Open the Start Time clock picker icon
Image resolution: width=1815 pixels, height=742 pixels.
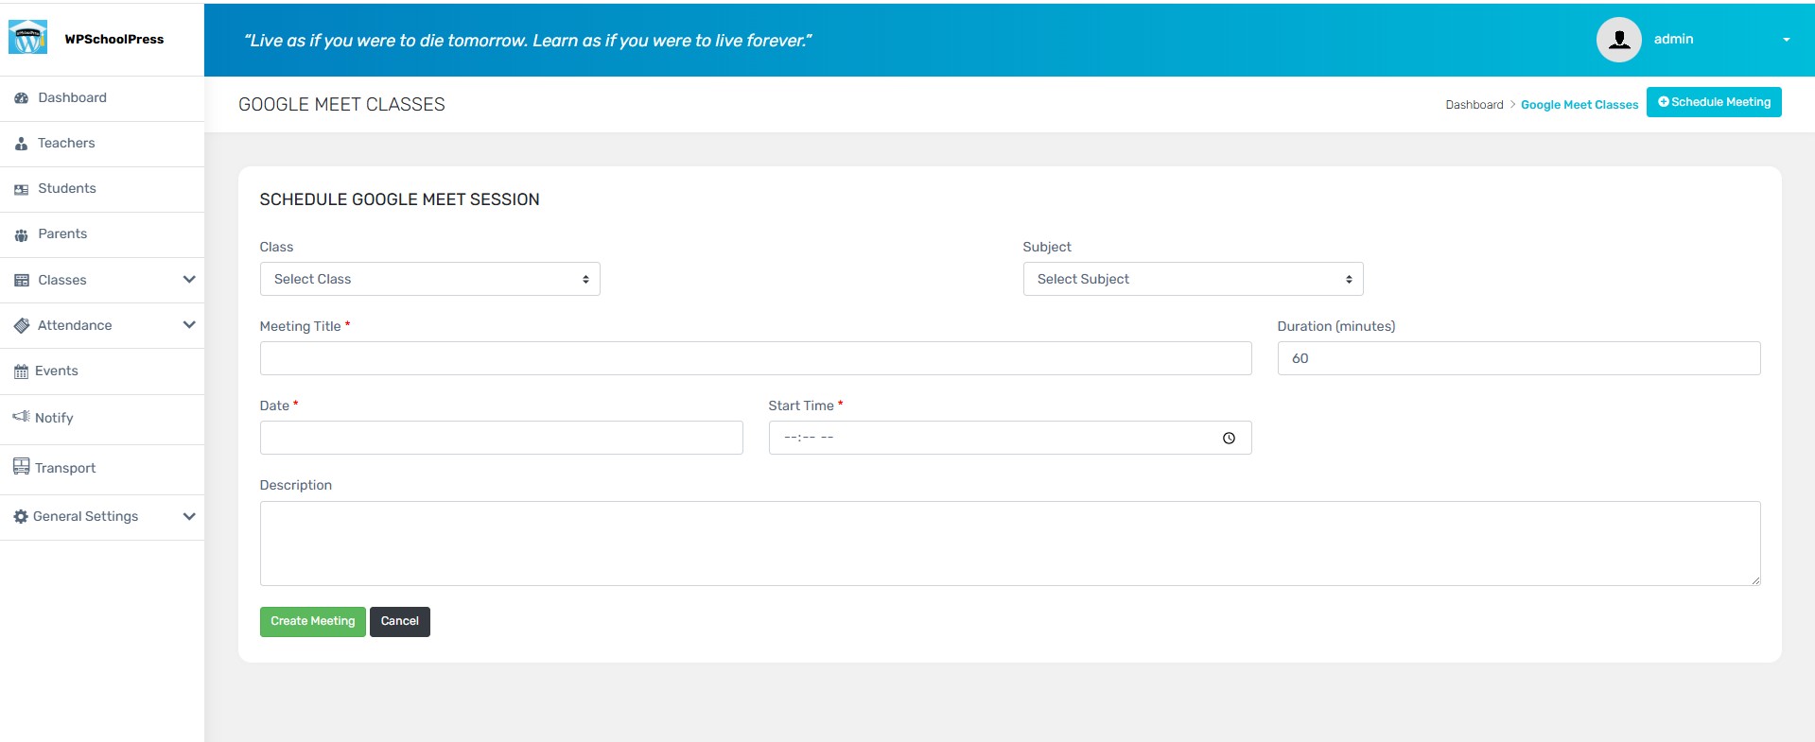1229,438
